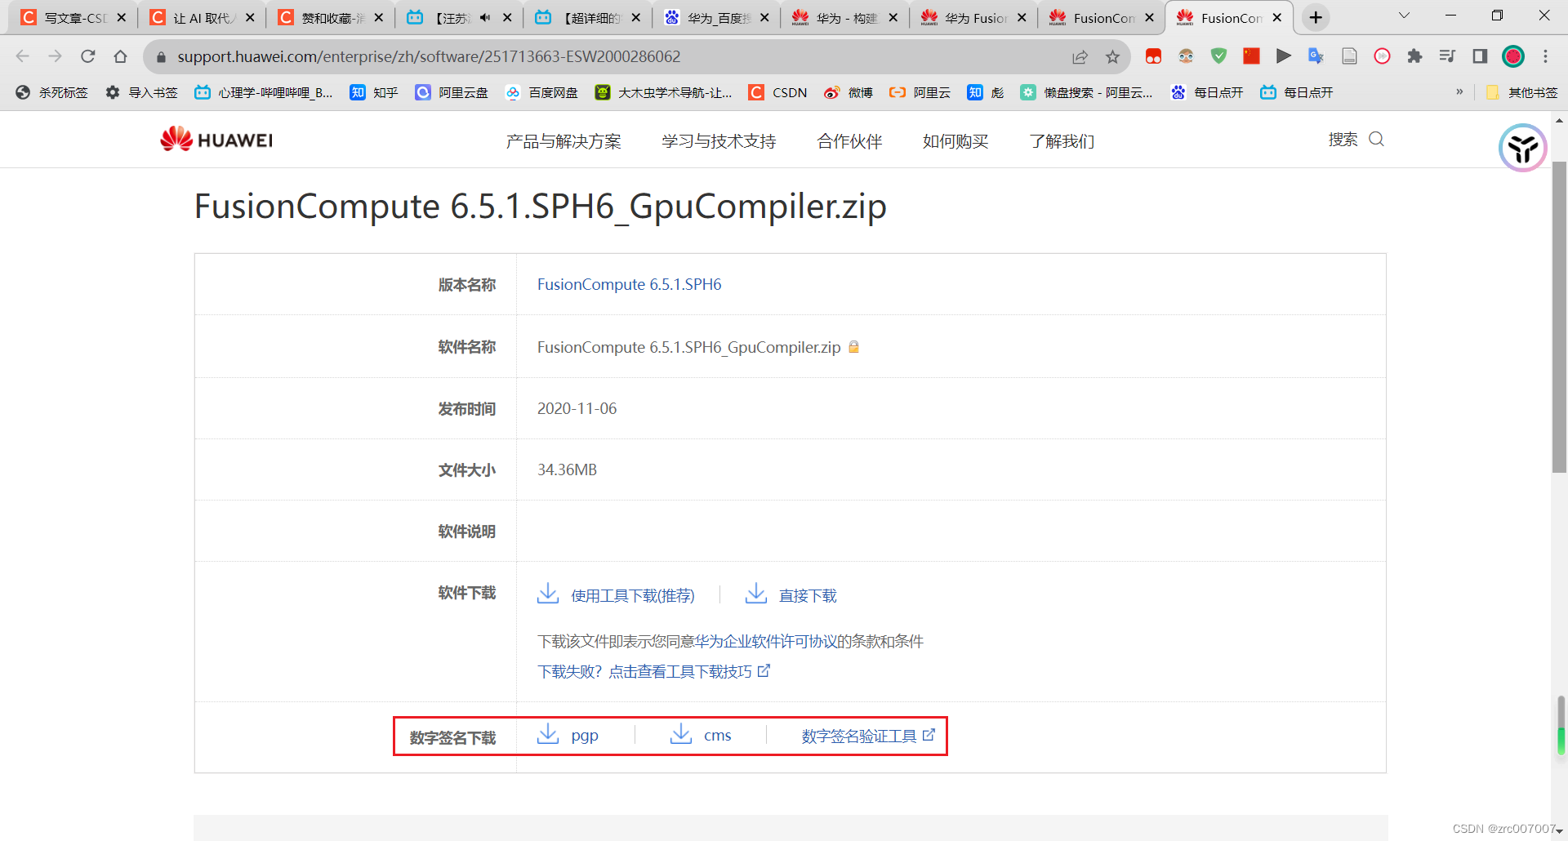Click the tool download arrow icon

tap(548, 594)
